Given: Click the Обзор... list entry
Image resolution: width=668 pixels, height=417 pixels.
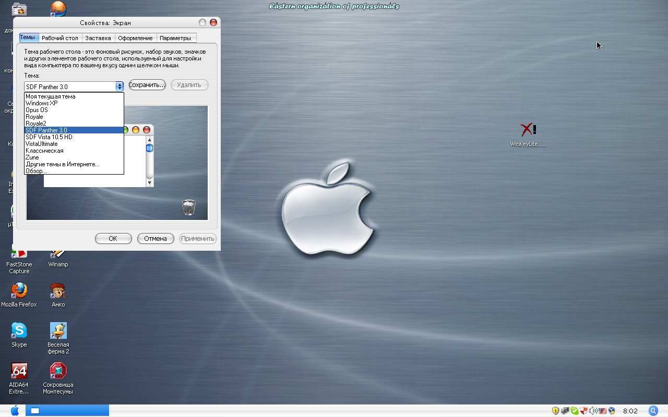Looking at the screenshot, I should pos(74,171).
